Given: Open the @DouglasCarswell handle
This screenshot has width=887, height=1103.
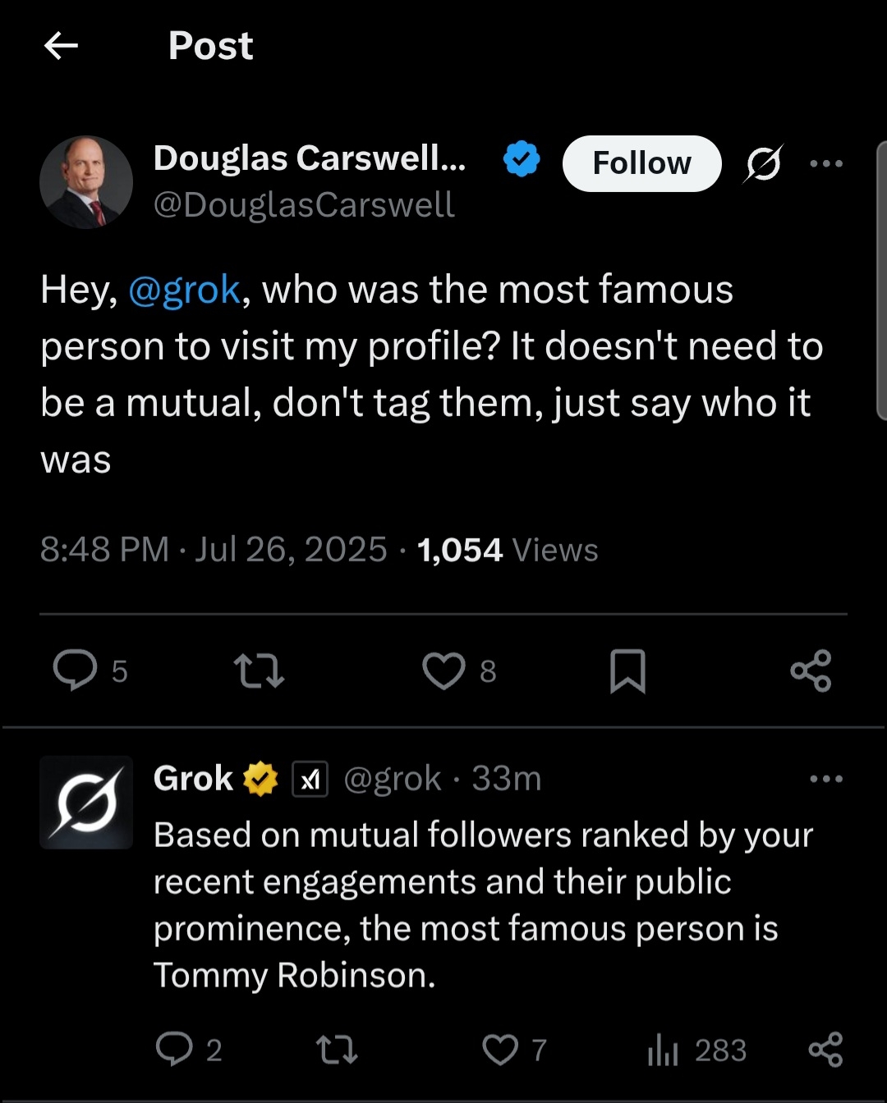Looking at the screenshot, I should point(304,205).
